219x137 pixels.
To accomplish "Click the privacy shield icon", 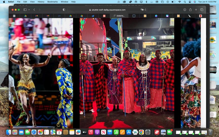I will (64, 10).
